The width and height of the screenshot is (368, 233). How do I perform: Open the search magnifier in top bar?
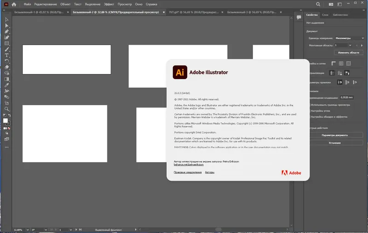click(x=318, y=4)
